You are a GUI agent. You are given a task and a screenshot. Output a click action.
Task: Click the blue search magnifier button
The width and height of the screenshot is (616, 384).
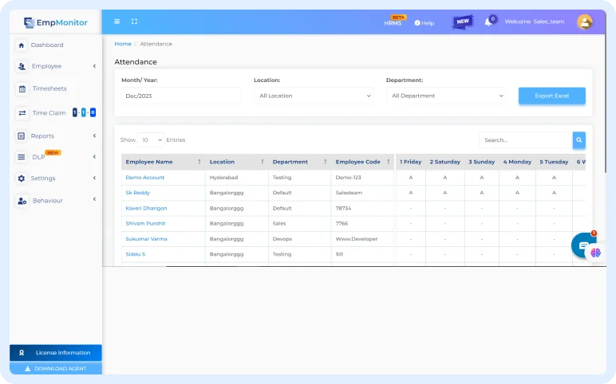578,140
